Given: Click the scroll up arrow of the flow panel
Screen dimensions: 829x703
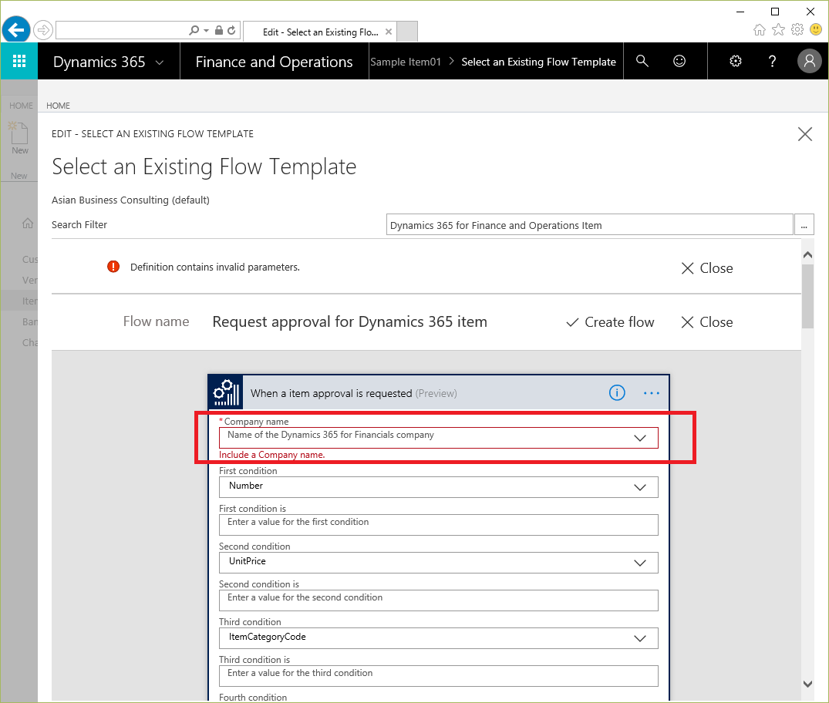Looking at the screenshot, I should (807, 255).
